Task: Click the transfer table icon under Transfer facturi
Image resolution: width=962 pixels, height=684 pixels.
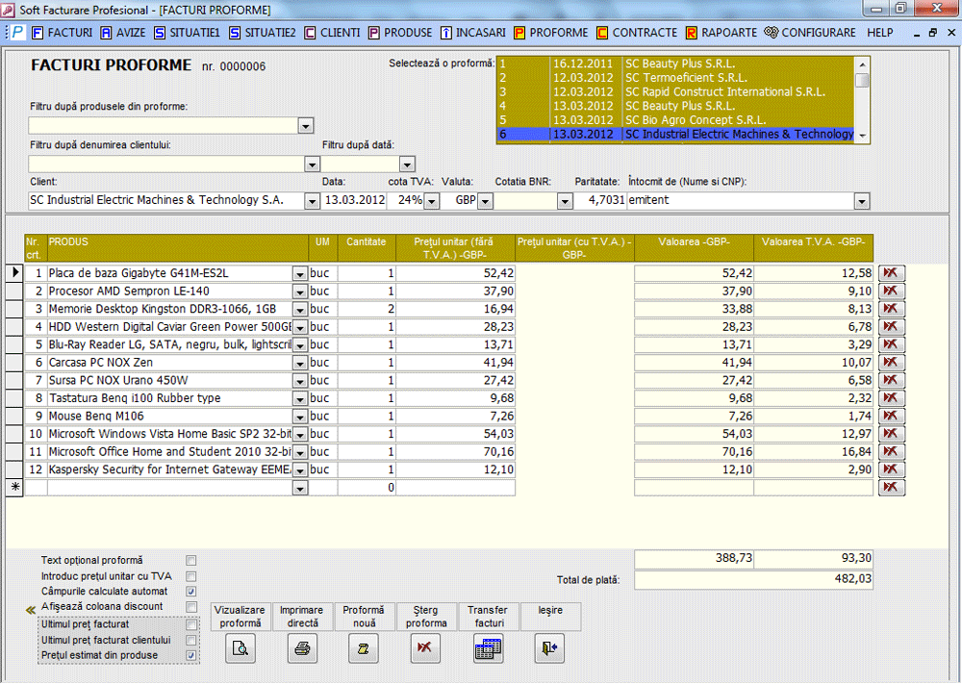Action: coord(489,648)
